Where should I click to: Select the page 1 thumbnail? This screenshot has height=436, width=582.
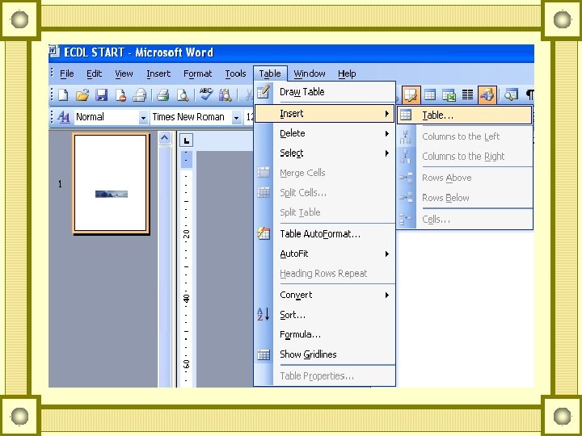tap(111, 183)
